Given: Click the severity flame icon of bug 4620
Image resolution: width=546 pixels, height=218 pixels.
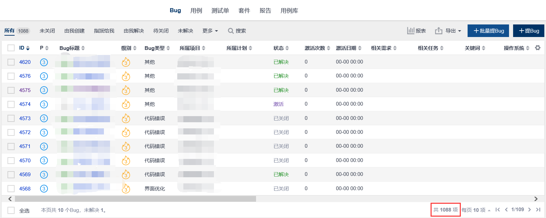Looking at the screenshot, I should [126, 62].
